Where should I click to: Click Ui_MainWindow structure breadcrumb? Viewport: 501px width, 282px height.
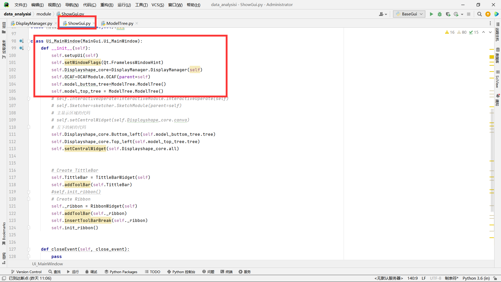(47, 264)
